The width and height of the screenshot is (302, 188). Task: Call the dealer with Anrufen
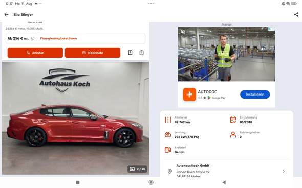35,53
